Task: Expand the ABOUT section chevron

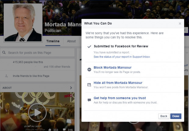Action: 71,88
